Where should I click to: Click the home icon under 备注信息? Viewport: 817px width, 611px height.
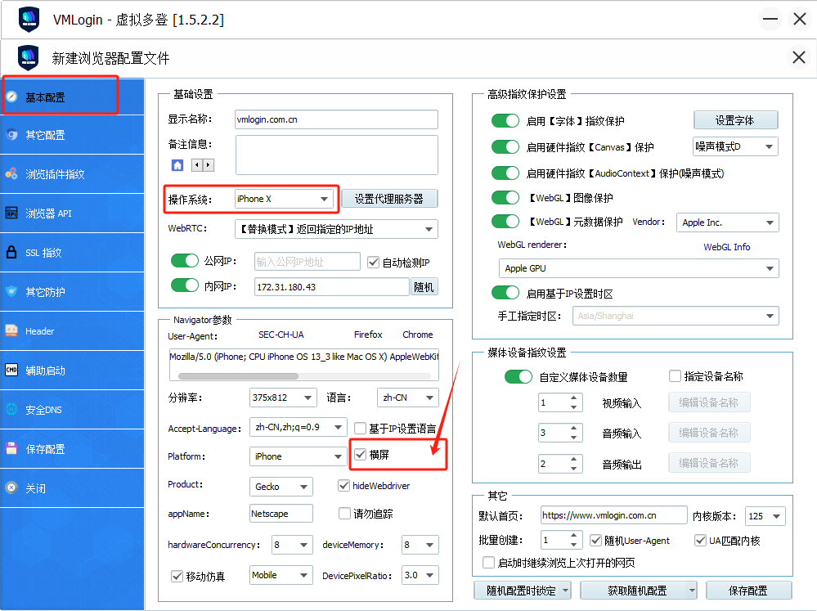tap(177, 165)
